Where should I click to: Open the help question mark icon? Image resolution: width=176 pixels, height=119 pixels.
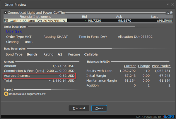171,13
